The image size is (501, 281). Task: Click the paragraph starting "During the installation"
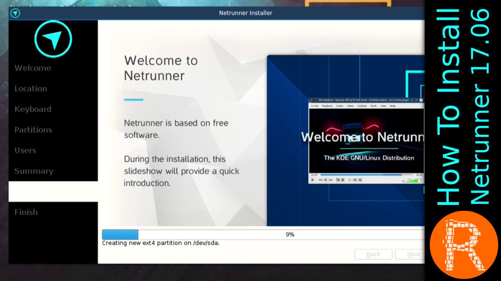182,171
